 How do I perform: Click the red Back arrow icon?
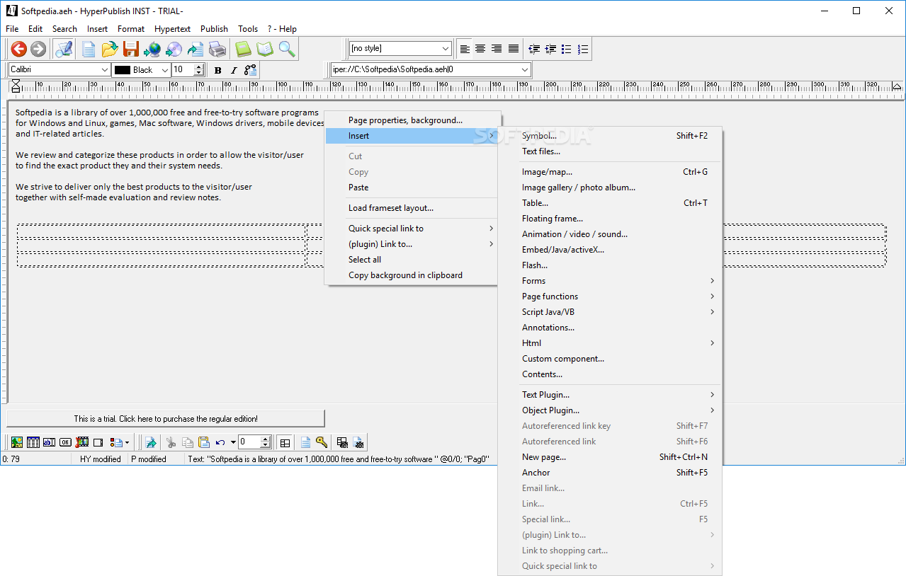19,49
